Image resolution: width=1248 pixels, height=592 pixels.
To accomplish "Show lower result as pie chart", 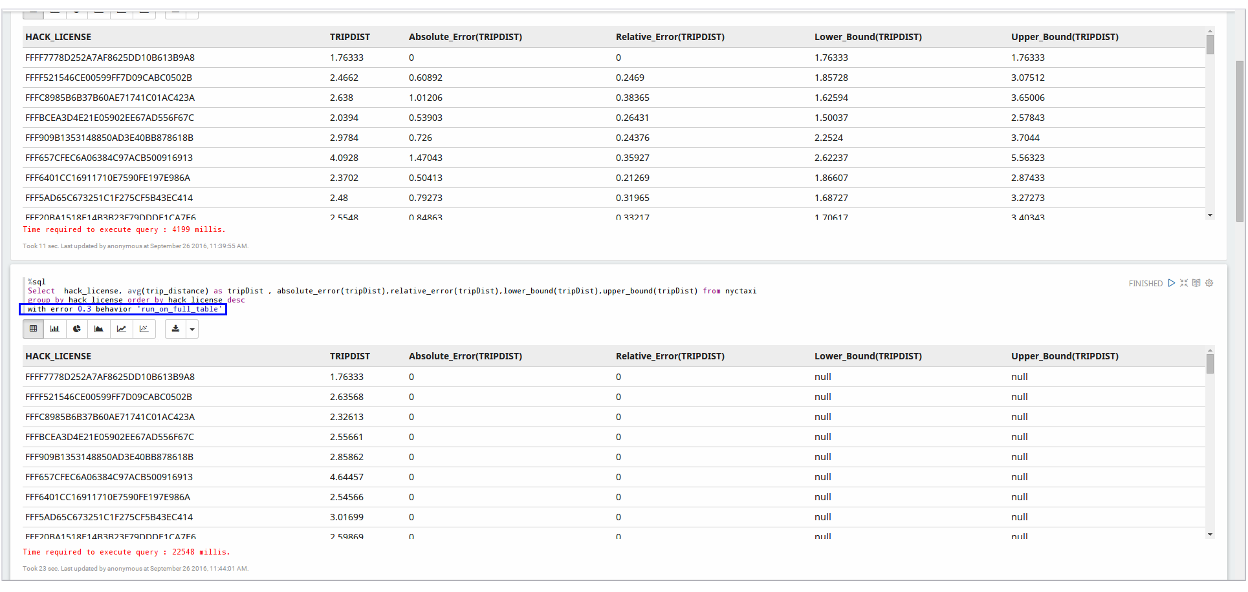I will pyautogui.click(x=77, y=329).
